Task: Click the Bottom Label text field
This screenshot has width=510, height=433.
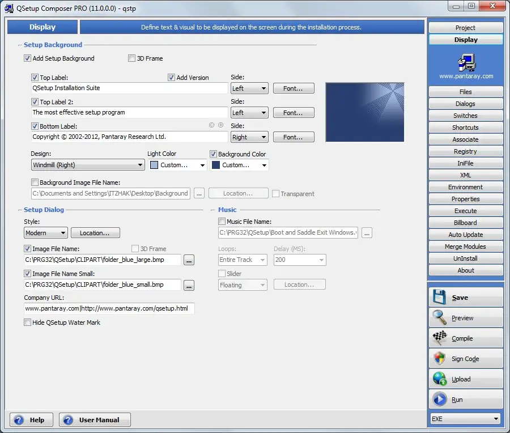Action: pyautogui.click(x=129, y=137)
